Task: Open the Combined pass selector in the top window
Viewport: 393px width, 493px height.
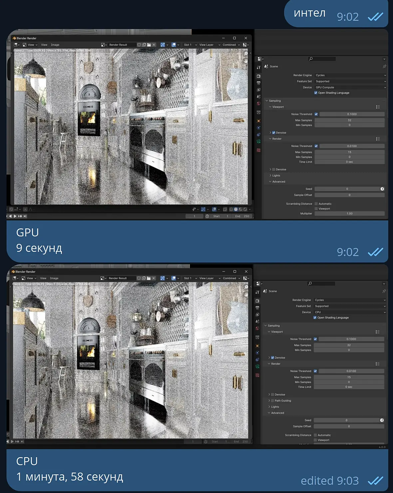Action: [x=231, y=45]
